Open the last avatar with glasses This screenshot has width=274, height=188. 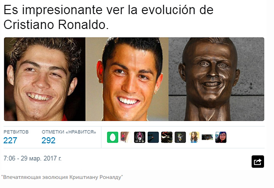tap(221, 137)
